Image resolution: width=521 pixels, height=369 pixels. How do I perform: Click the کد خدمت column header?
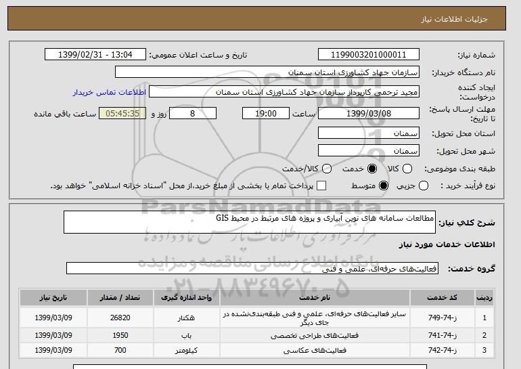tap(443, 297)
